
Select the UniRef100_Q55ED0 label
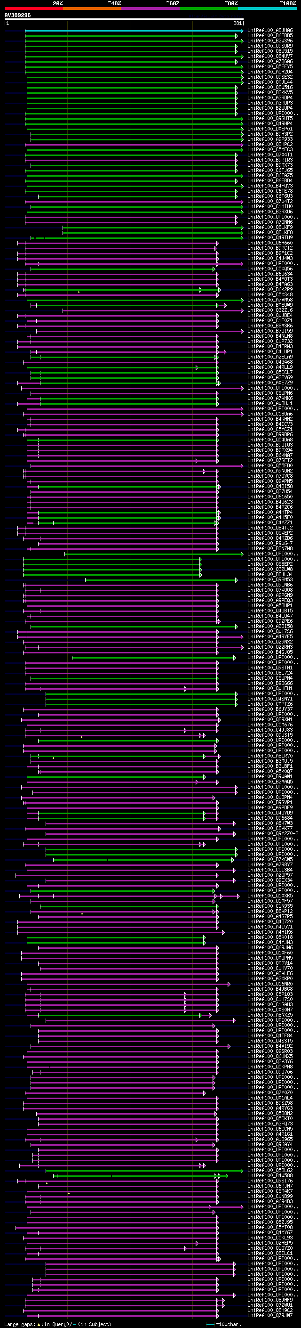(269, 465)
